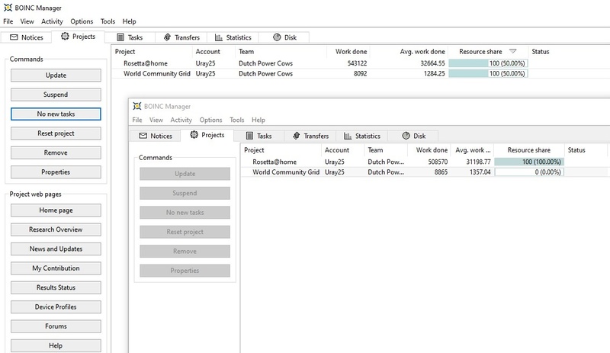
Task: Open the Help menu in the back window
Action: (x=129, y=21)
